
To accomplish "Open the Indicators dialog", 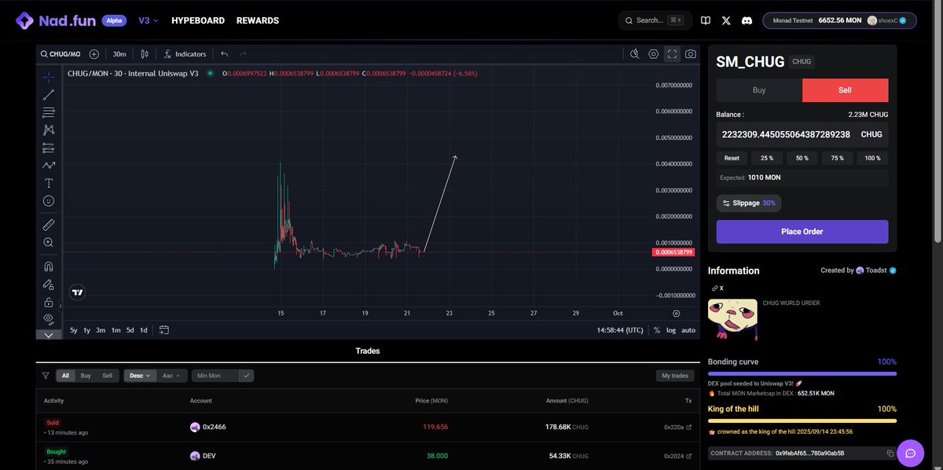I will click(x=185, y=54).
